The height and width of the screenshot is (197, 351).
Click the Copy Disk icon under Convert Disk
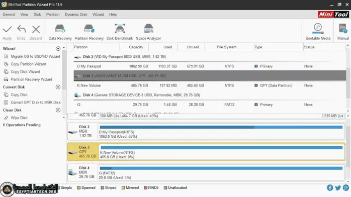coord(6,95)
